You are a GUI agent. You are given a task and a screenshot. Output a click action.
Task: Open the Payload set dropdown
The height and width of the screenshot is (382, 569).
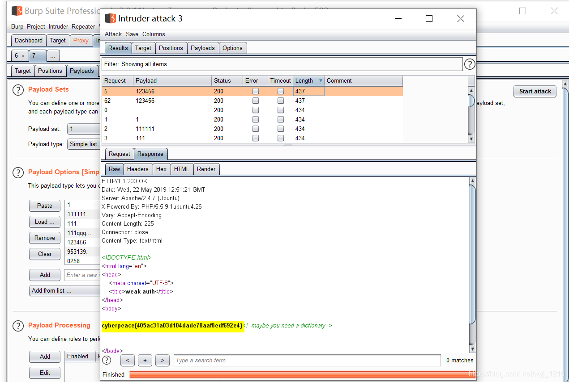(x=83, y=129)
